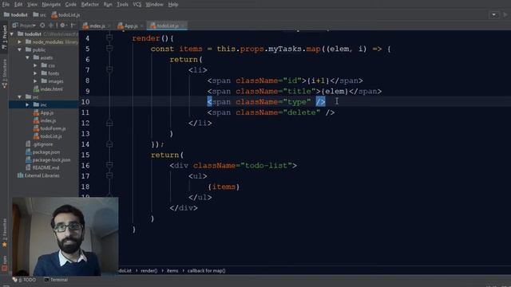Click the callback for map() breadcrumb
The width and height of the screenshot is (511, 287).
206,270
